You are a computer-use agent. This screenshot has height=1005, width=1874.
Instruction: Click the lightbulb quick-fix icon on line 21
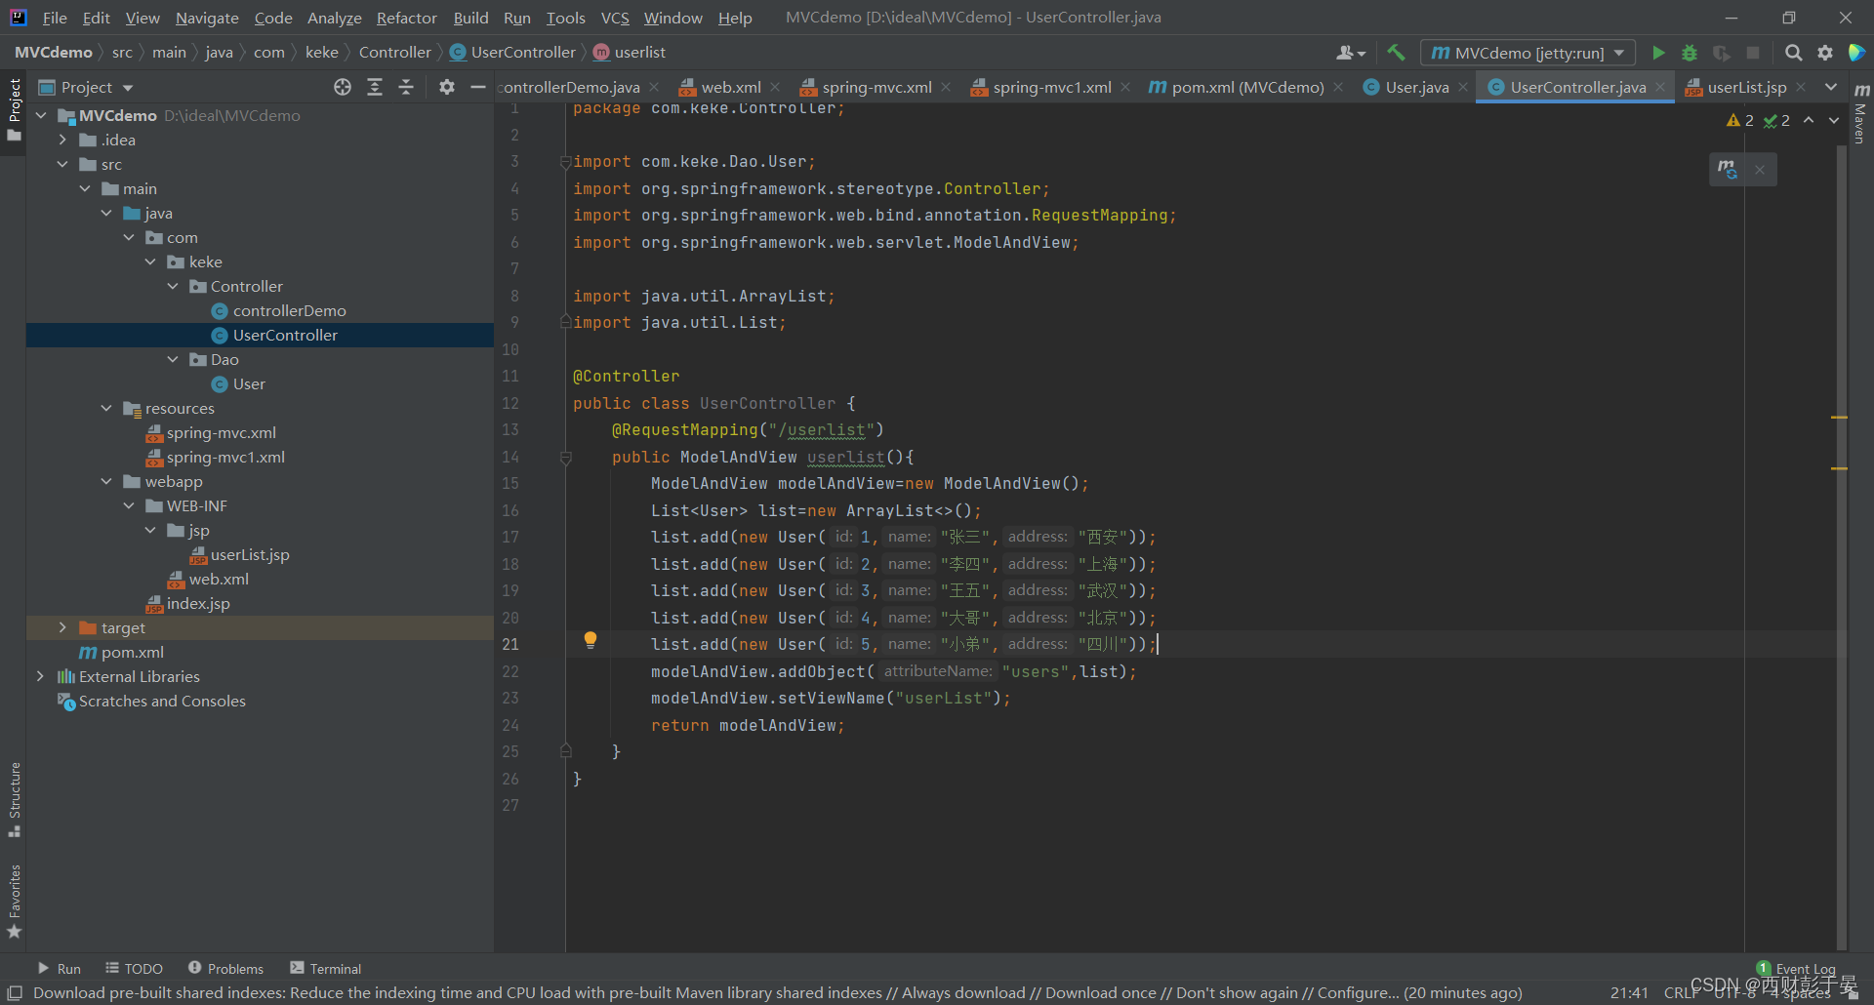pos(591,640)
